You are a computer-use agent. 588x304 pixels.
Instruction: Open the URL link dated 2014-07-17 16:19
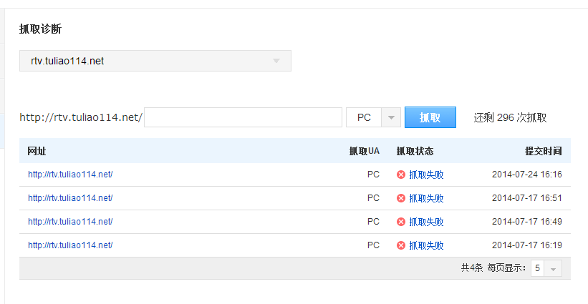tap(70, 245)
